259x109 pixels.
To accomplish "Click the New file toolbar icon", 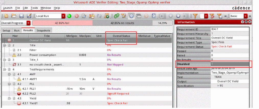I will pos(6,16).
